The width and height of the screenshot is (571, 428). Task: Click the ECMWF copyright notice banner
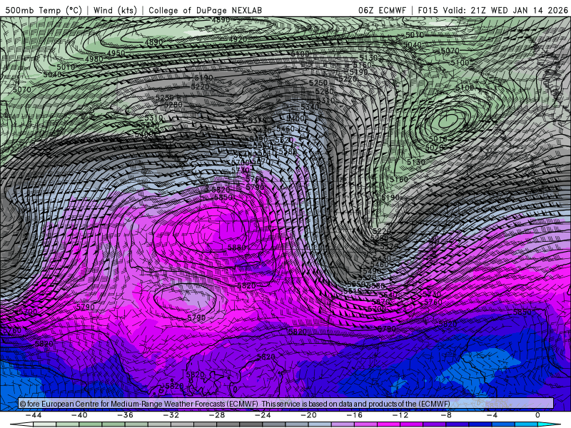[x=286, y=404]
